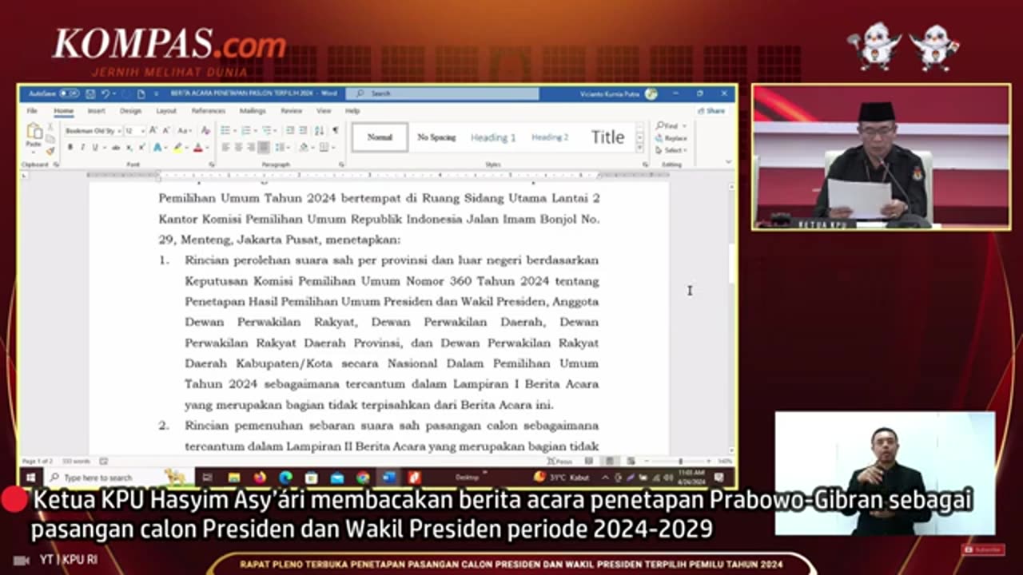Click the Find button
The height and width of the screenshot is (575, 1023).
[667, 126]
